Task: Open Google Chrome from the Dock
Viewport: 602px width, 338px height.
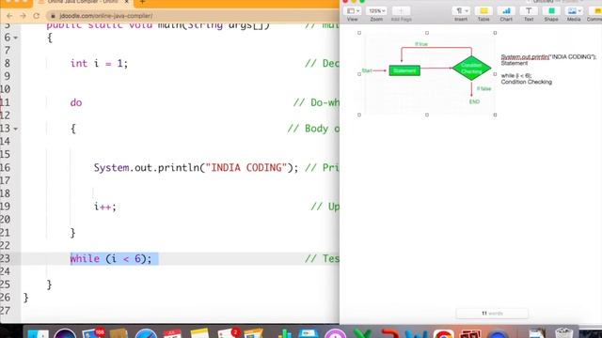Action: [x=444, y=333]
